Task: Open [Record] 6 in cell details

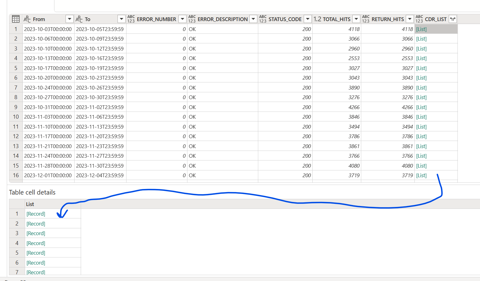Action: pos(36,263)
